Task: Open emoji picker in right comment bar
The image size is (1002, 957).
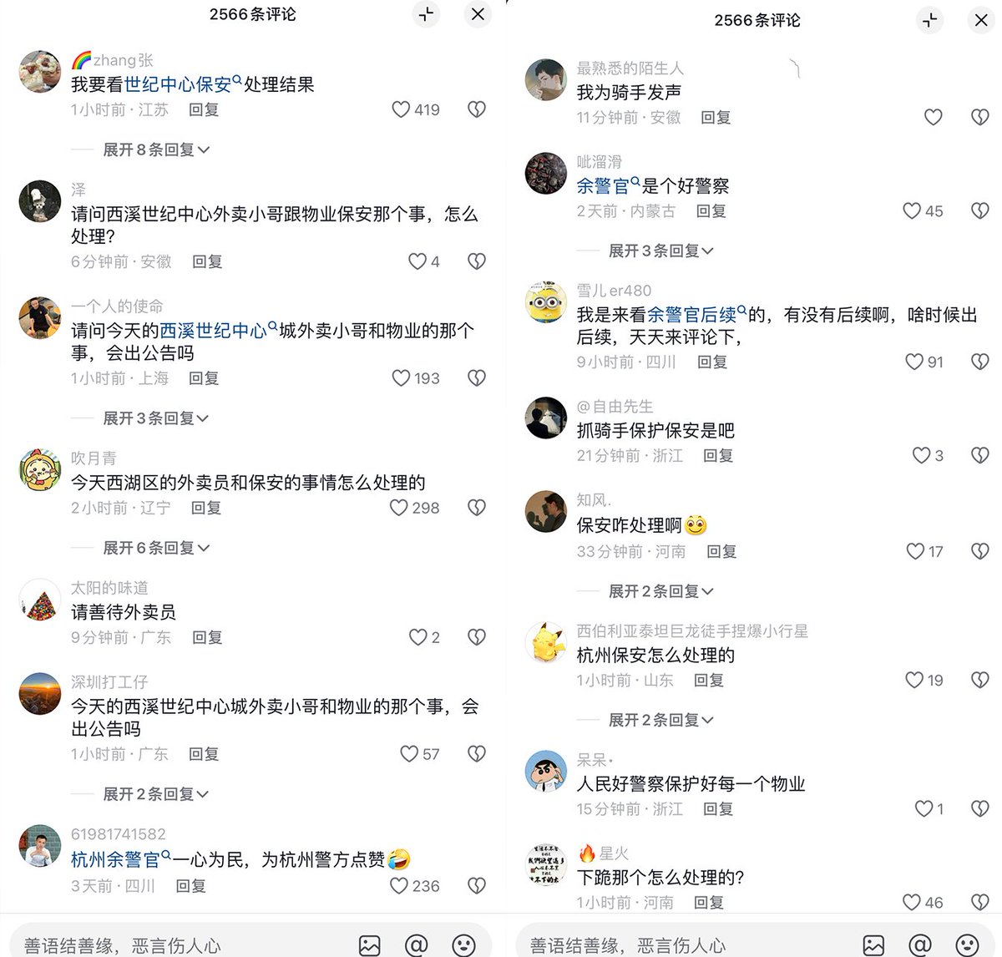Action: [967, 944]
